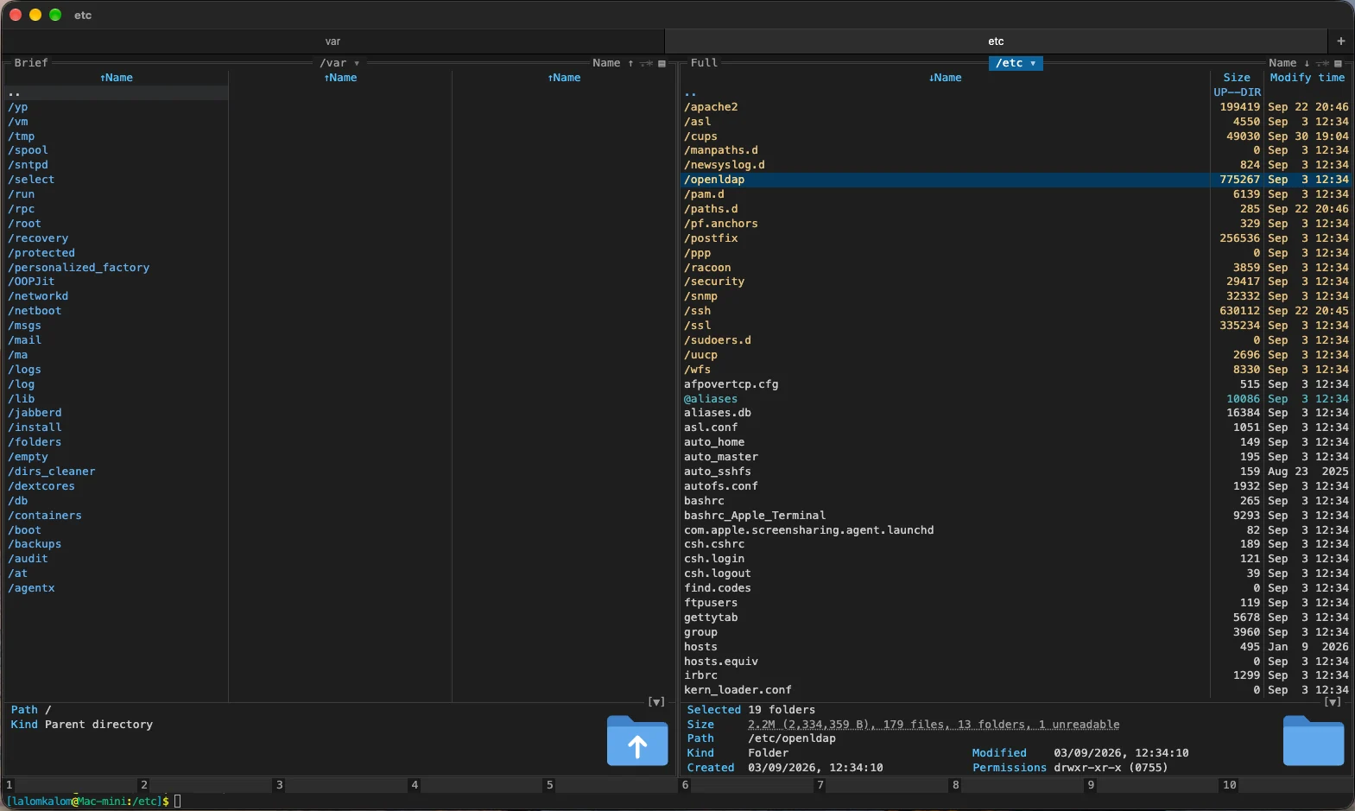Open the Brief view mode selector
This screenshot has width=1355, height=811.
(31, 63)
